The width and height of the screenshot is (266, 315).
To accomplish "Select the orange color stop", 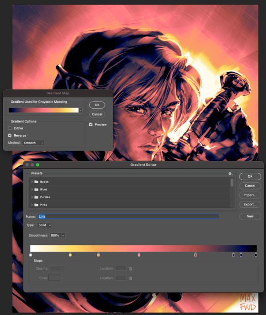I will [98, 255].
